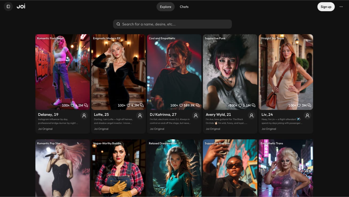349x197 pixels.
Task: Click the heart icon on Delaney's card
Action: [x=72, y=105]
